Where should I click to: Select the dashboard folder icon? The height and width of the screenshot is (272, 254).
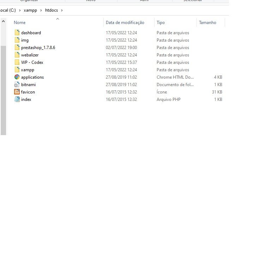tap(17, 32)
